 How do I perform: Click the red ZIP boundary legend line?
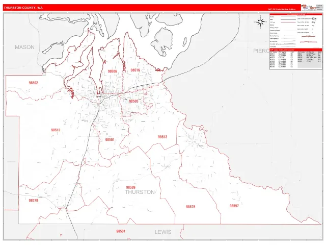[288, 22]
